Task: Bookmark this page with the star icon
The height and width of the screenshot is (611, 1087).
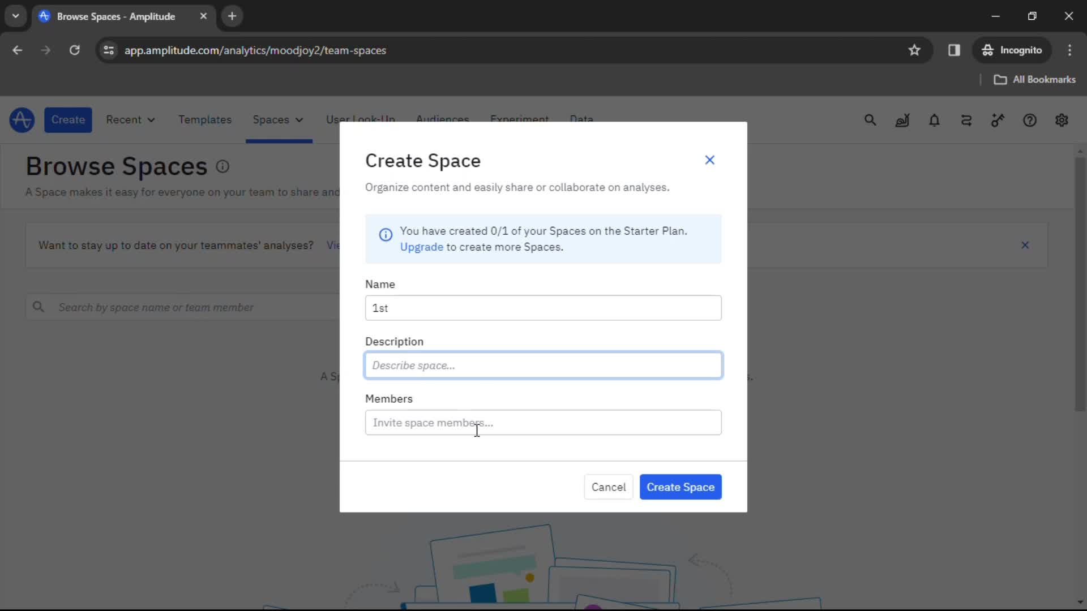Action: click(914, 50)
